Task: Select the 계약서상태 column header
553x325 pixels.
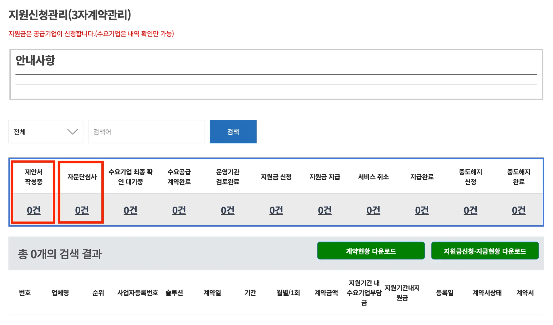Action: click(x=486, y=293)
